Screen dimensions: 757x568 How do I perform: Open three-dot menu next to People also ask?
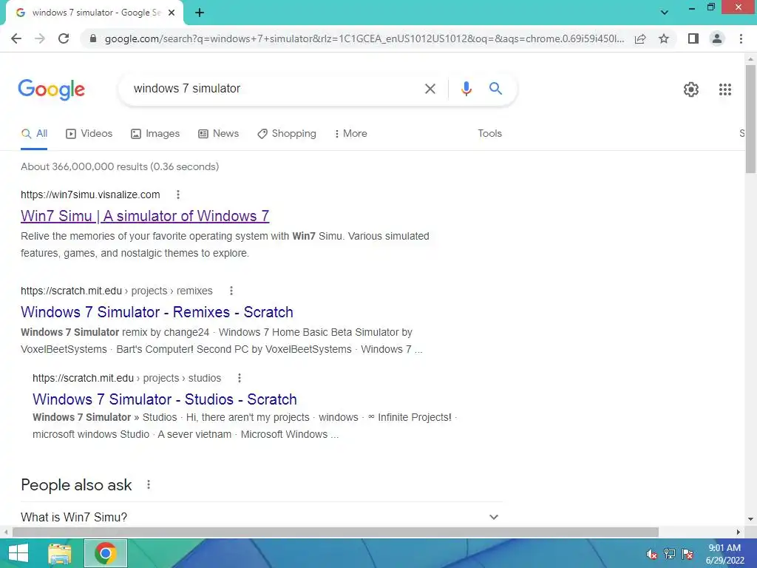click(149, 484)
